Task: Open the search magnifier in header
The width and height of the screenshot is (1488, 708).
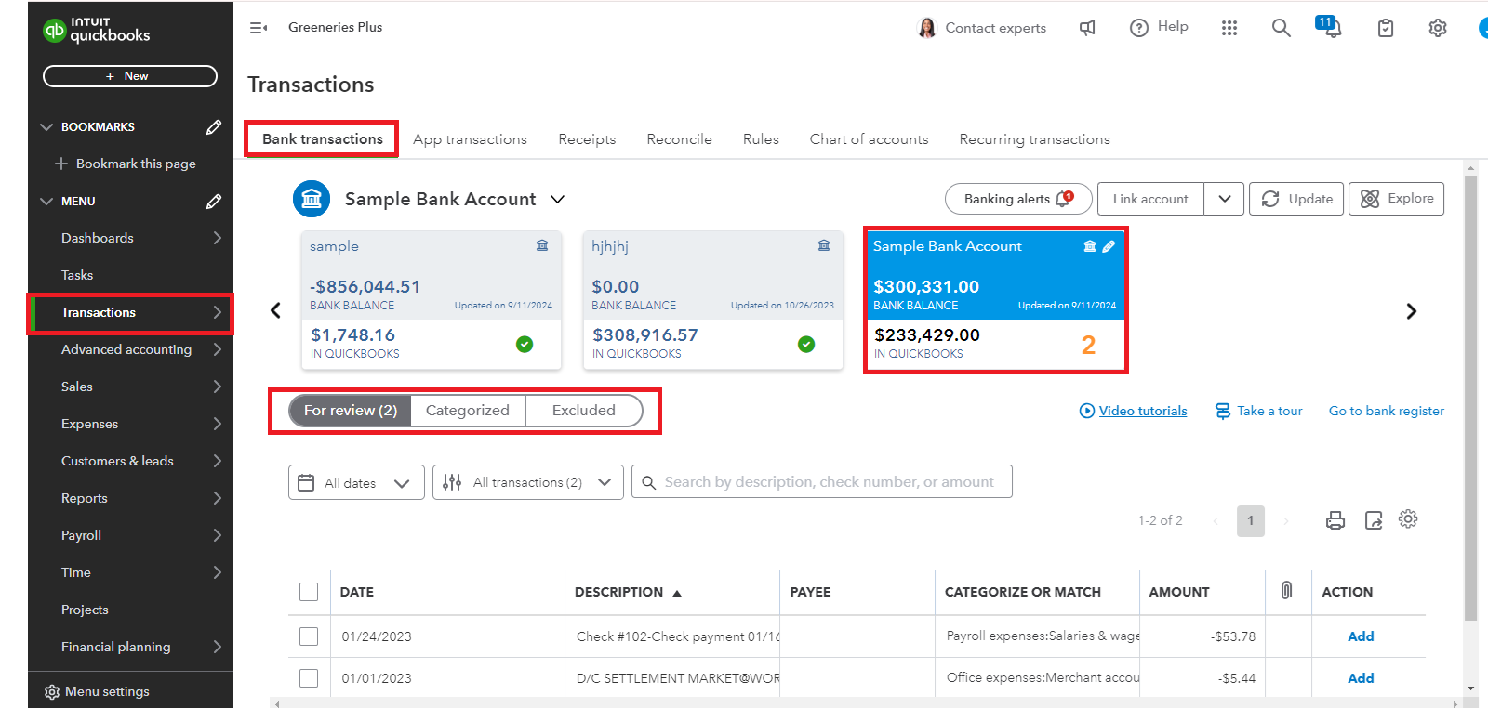Action: [1282, 28]
